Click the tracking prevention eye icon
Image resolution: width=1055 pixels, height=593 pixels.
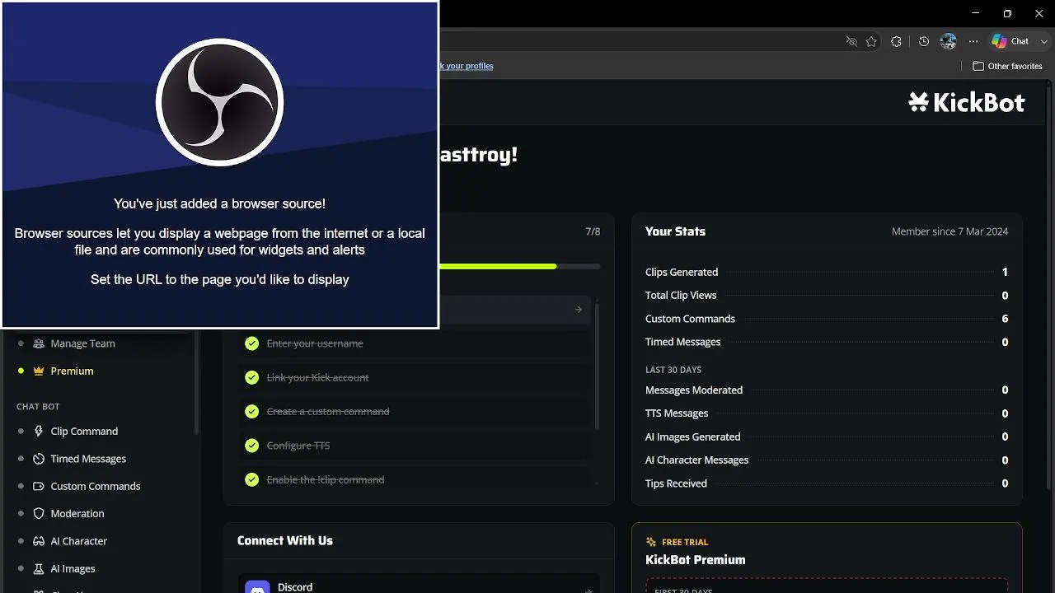coord(851,41)
